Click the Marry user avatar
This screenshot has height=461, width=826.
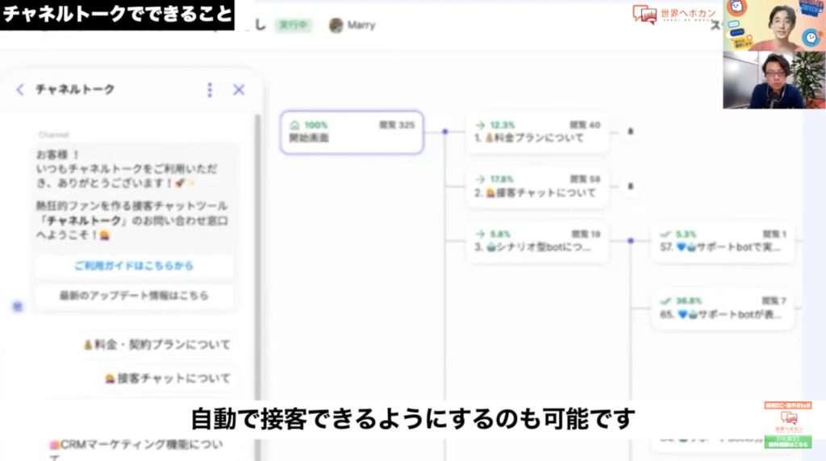pyautogui.click(x=336, y=25)
